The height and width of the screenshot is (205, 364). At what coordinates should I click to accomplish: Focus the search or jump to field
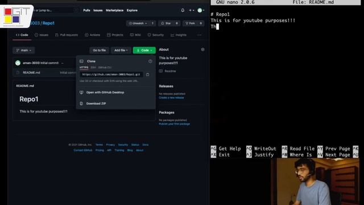[x=56, y=10]
